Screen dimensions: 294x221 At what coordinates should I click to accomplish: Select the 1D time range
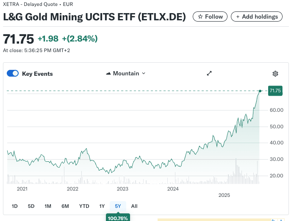click(x=15, y=206)
